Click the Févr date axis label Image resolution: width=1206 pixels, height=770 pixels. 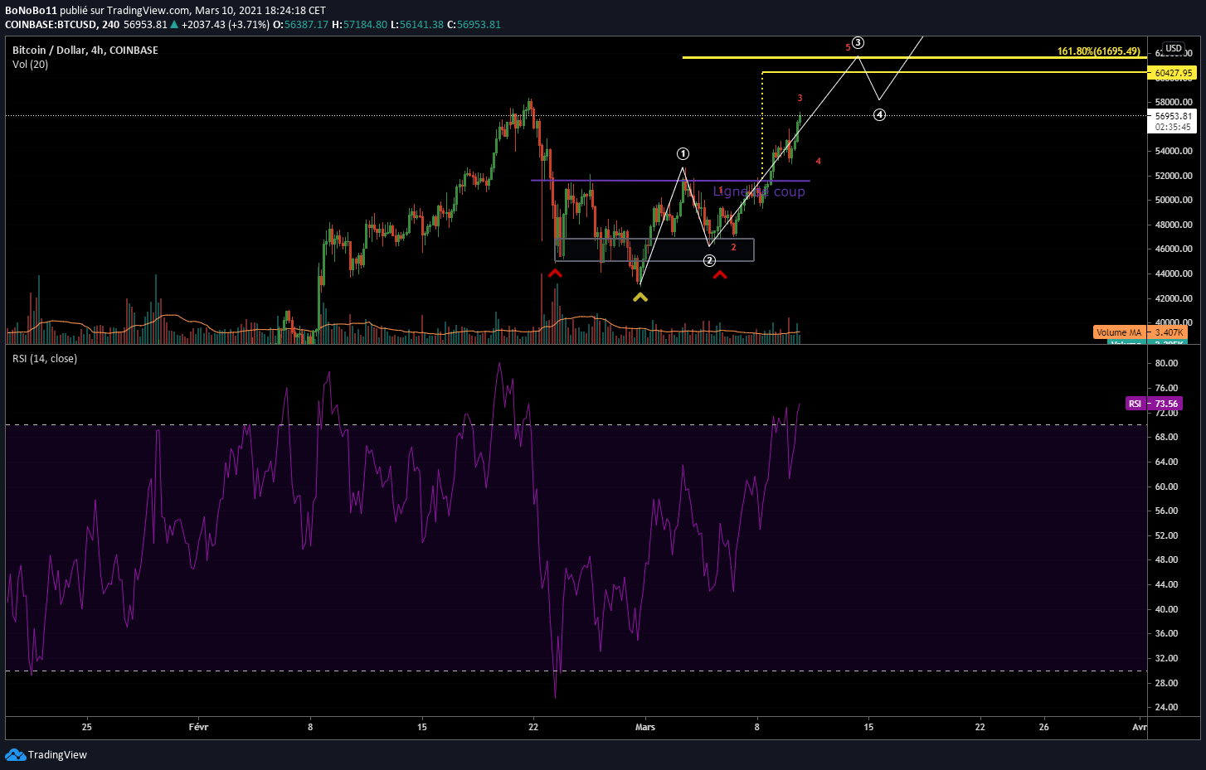coord(198,727)
